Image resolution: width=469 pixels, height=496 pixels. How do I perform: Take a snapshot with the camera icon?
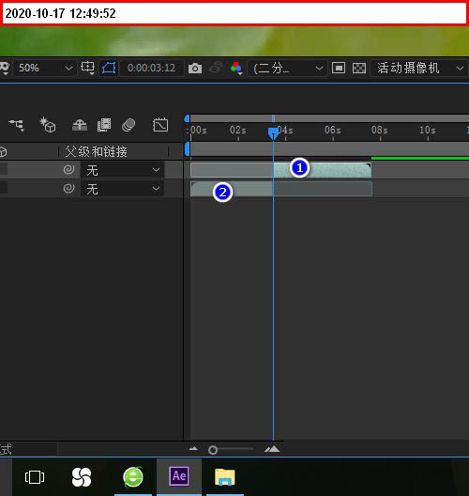point(195,68)
